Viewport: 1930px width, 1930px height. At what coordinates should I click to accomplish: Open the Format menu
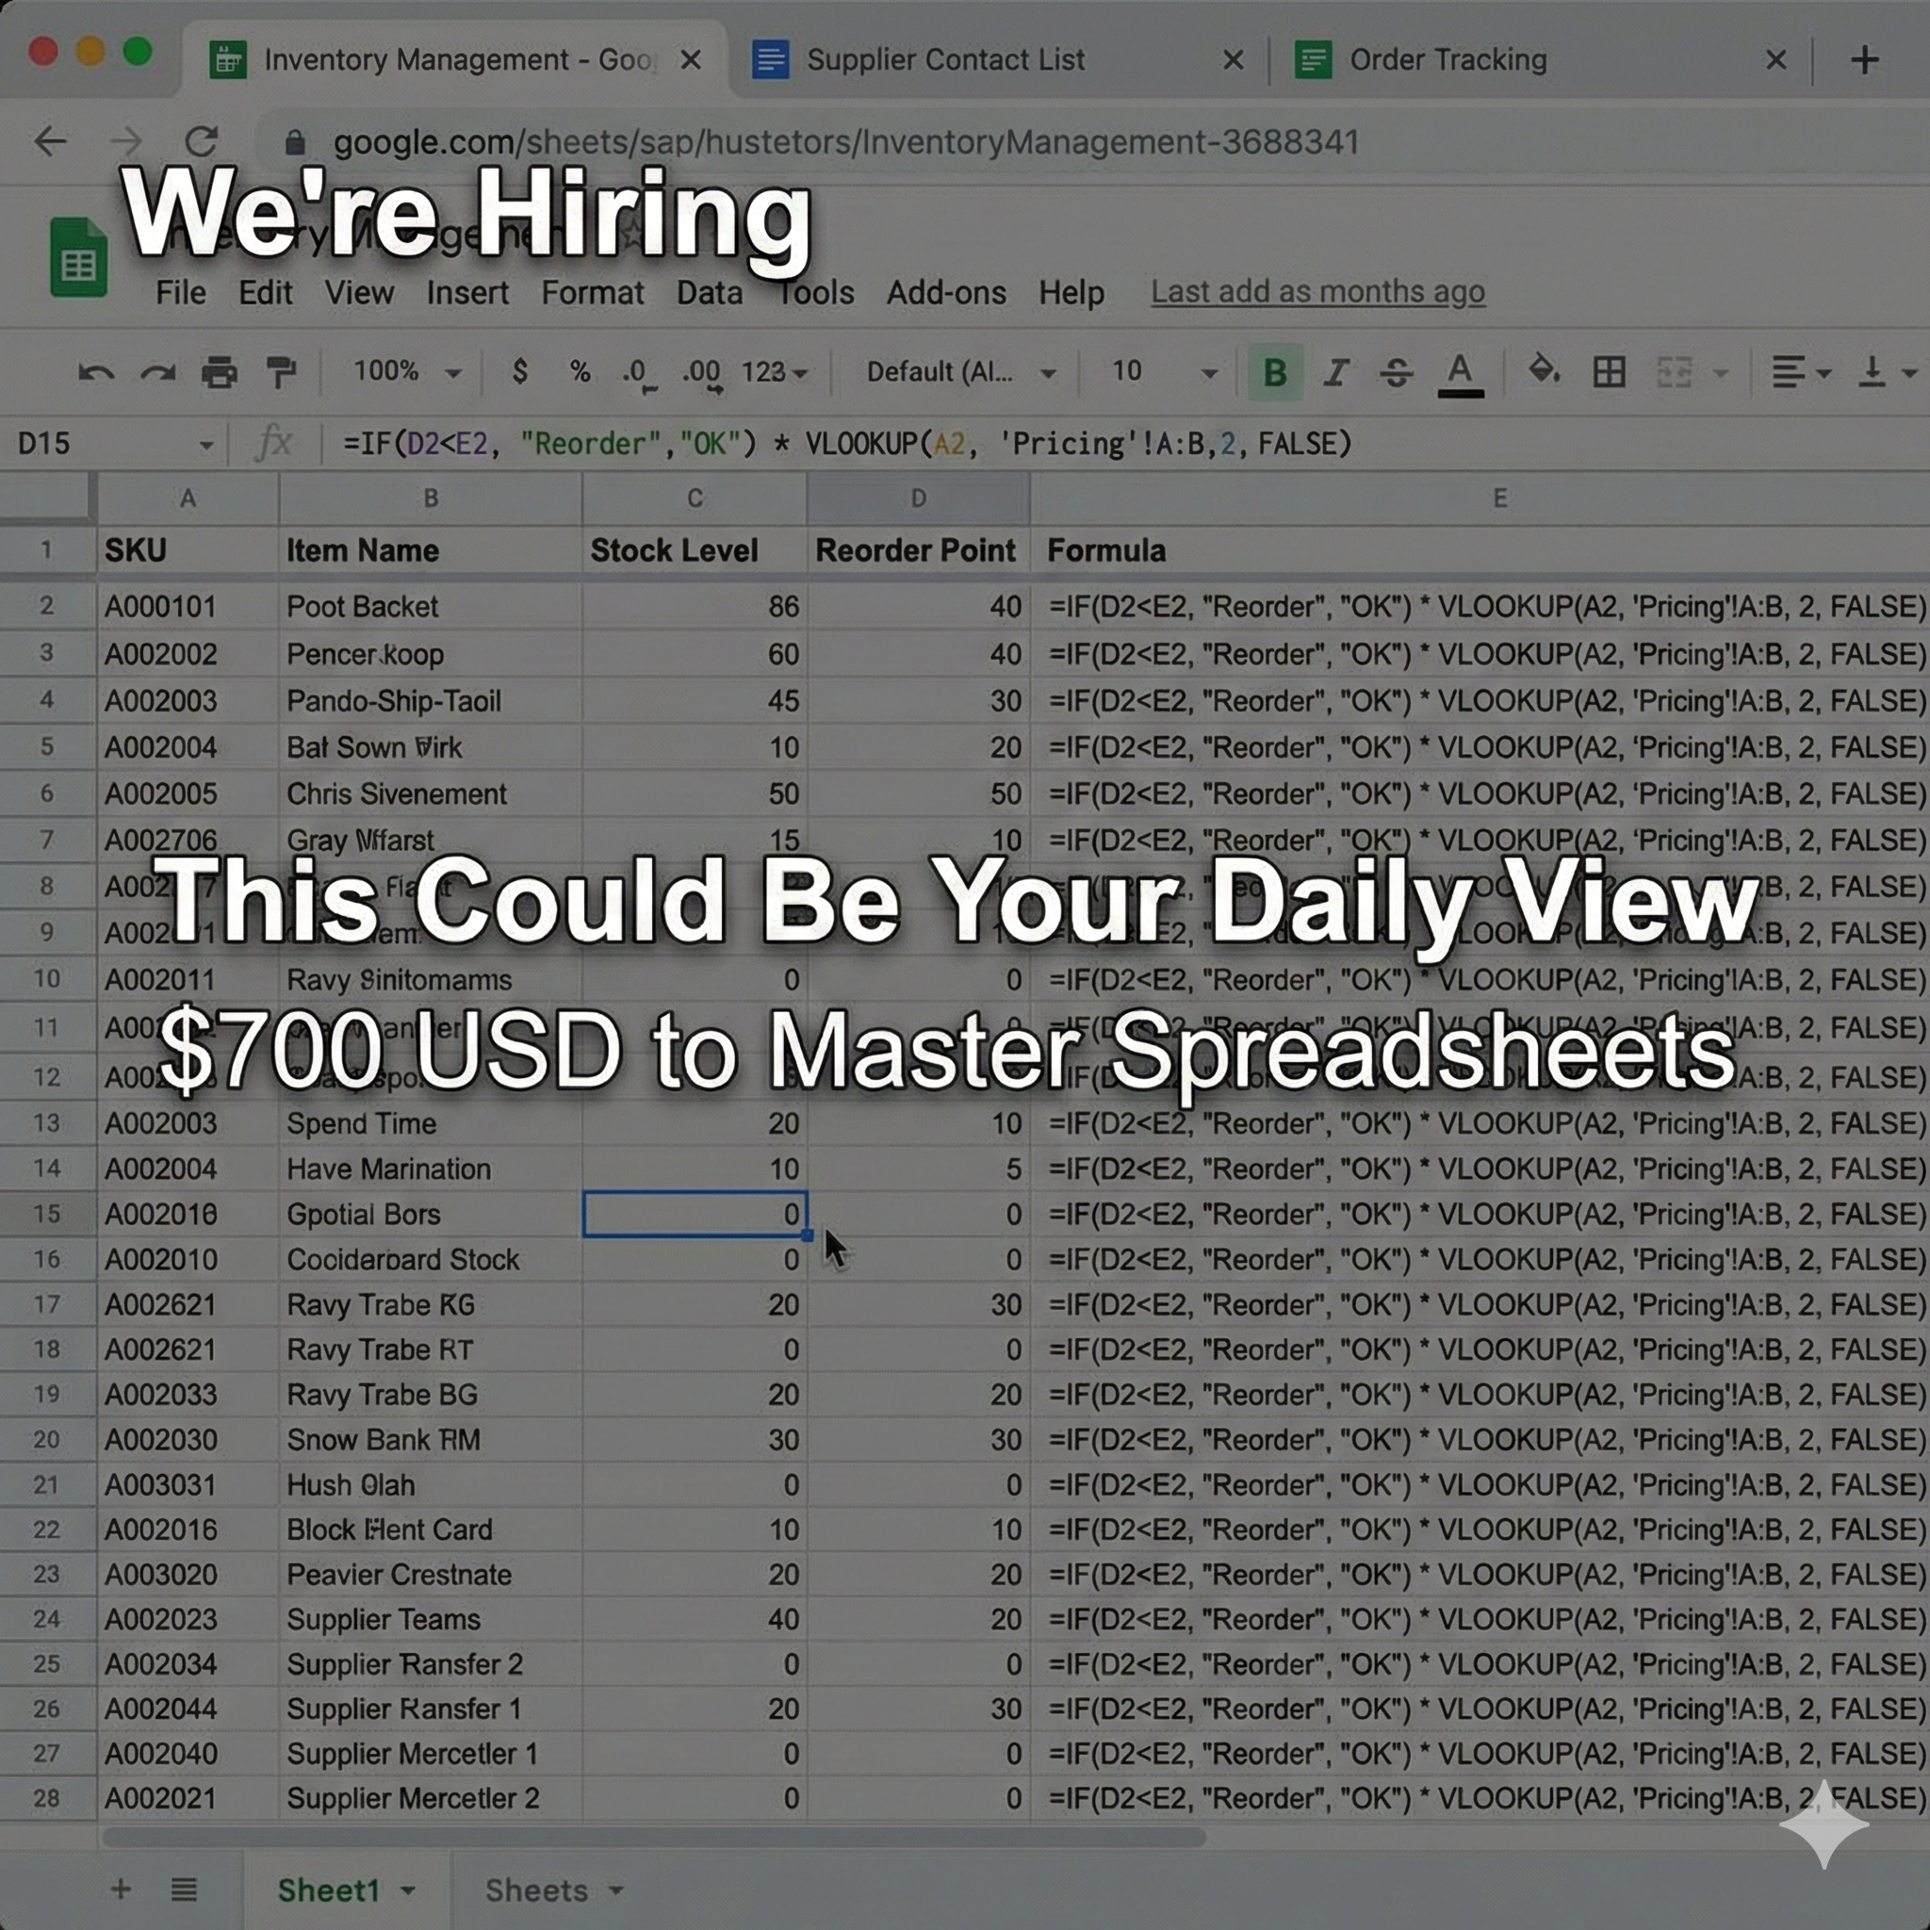(x=593, y=293)
